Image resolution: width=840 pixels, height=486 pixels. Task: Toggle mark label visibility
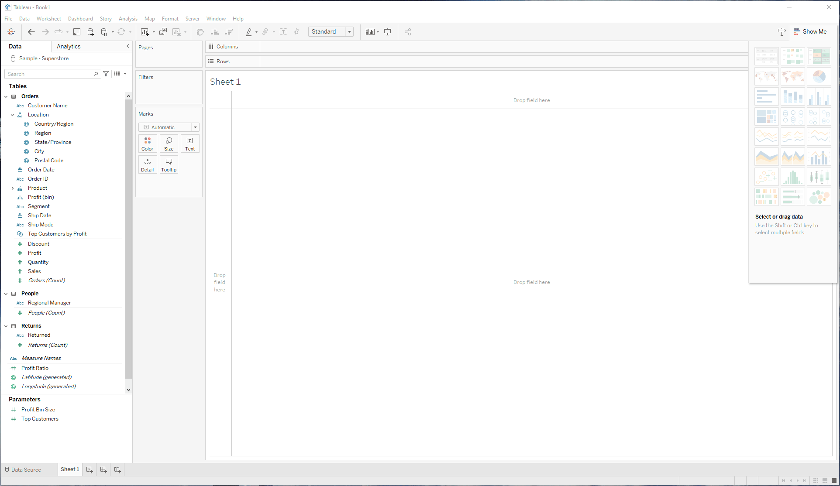(x=283, y=31)
